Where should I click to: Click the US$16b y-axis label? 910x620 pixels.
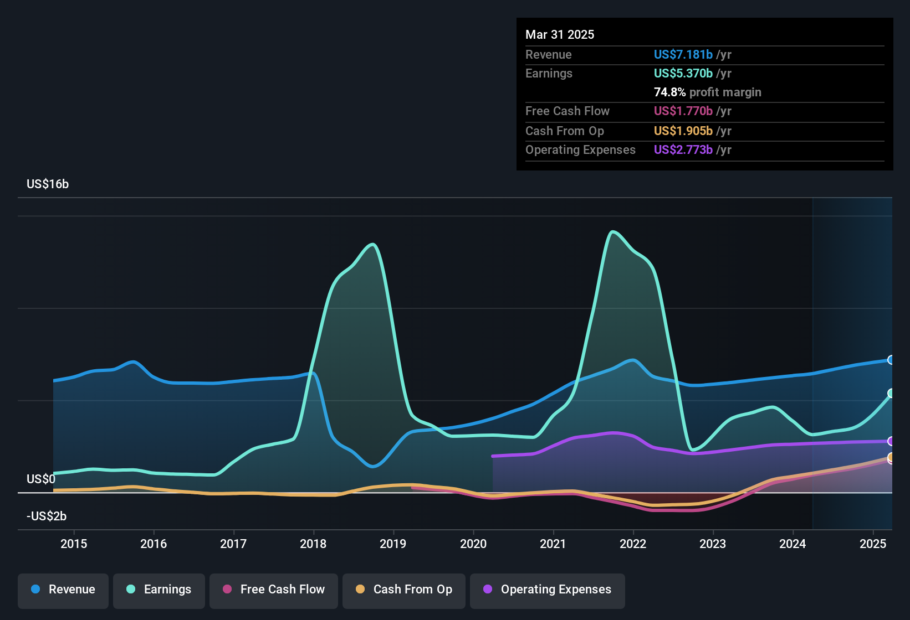pos(48,184)
